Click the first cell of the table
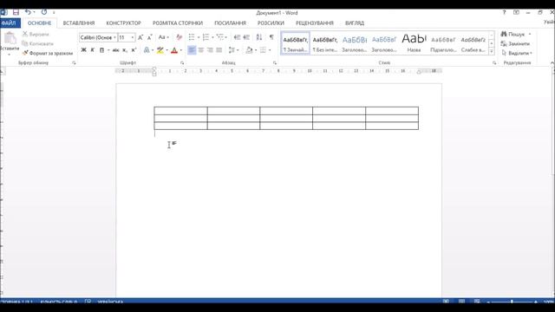The image size is (555, 312). click(x=180, y=110)
